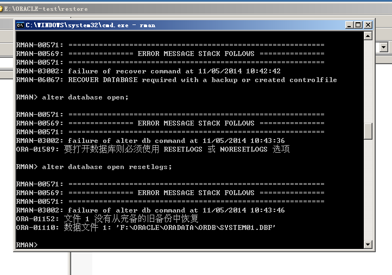Maximize the cmd.exe rman window

[358, 25]
